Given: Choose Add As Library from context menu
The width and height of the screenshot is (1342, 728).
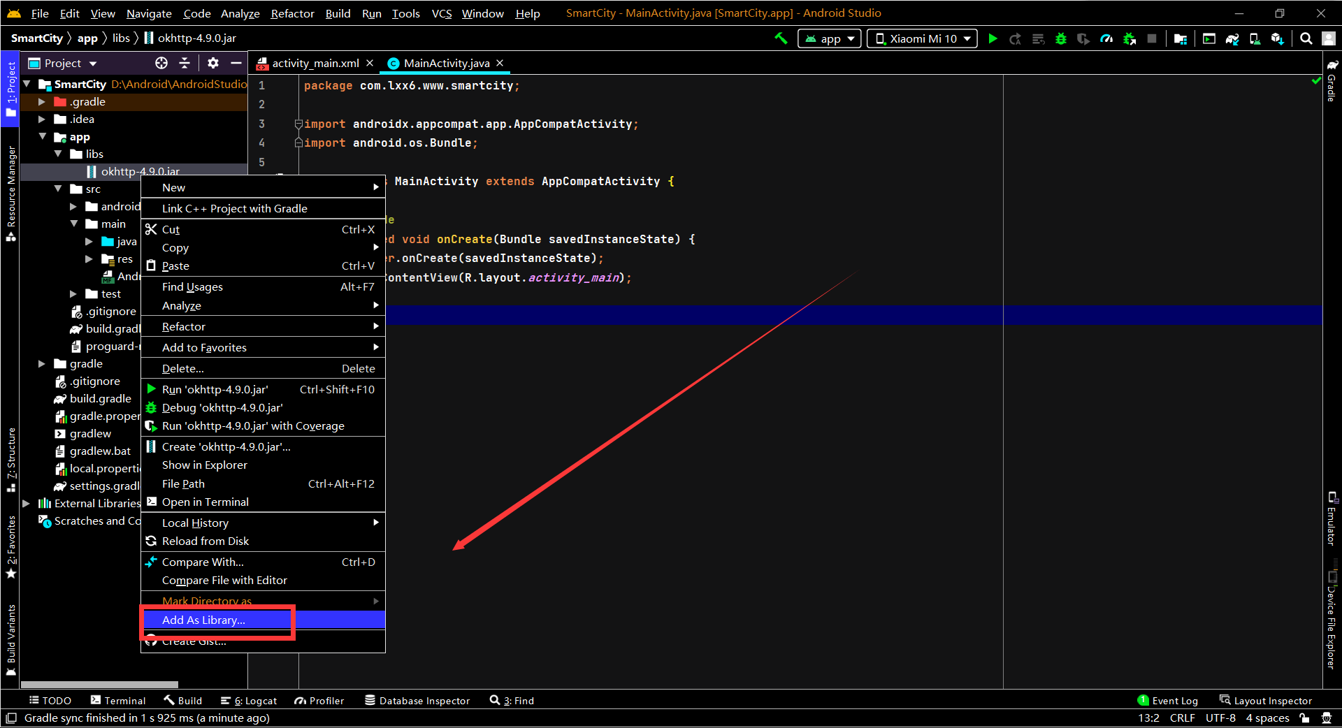Looking at the screenshot, I should (264, 620).
